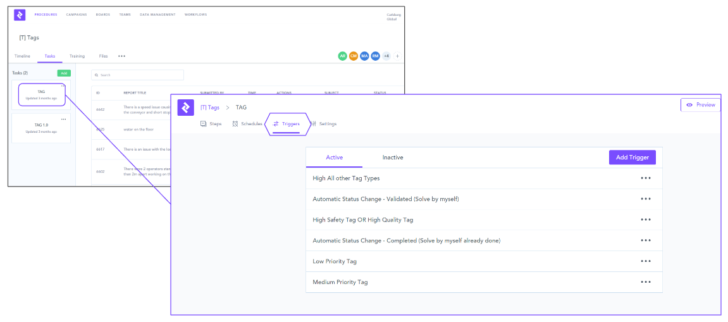The width and height of the screenshot is (728, 322).
Task: Expand the +4 additional members badge
Action: point(386,56)
